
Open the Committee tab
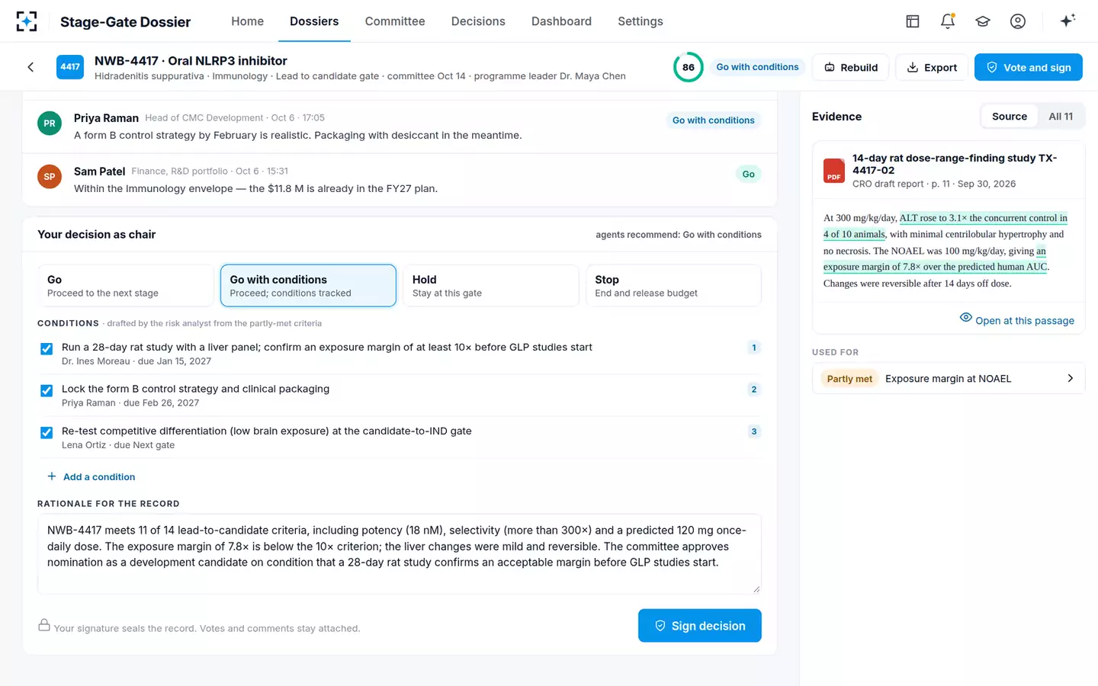coord(395,21)
